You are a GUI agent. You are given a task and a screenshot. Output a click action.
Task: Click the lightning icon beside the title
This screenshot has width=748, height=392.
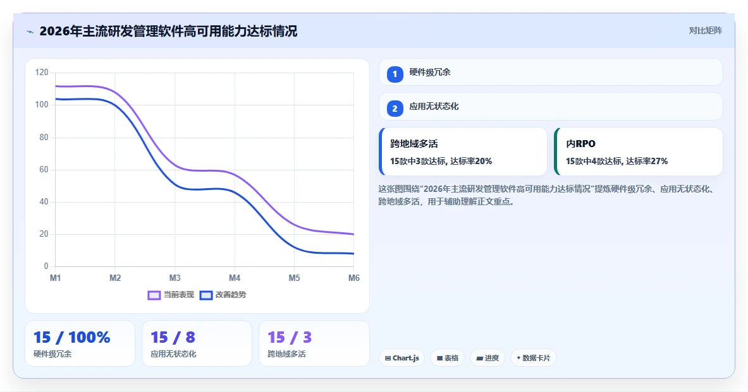click(30, 32)
